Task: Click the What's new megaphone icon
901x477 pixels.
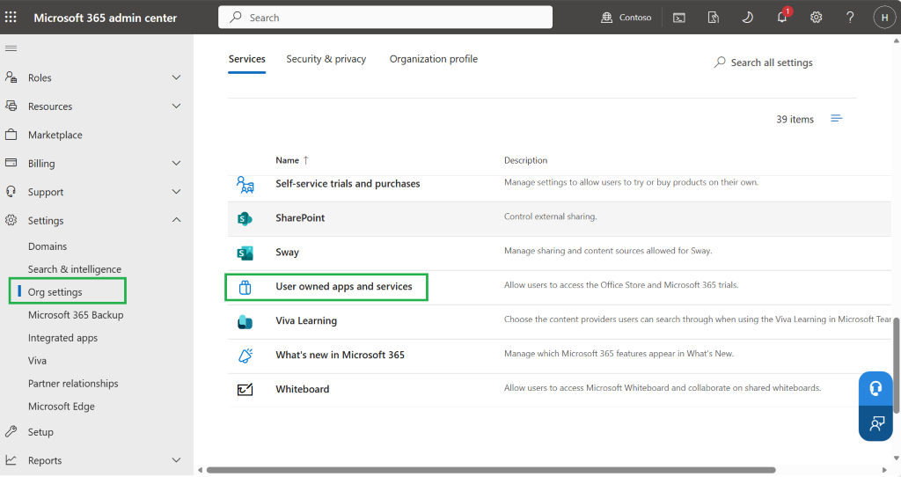Action: click(245, 356)
